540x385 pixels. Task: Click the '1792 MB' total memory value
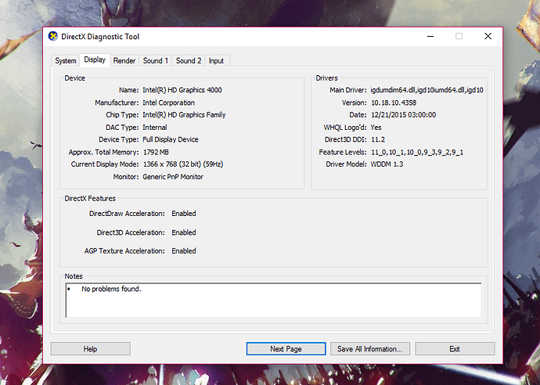coord(156,153)
